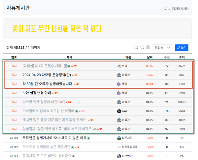Click the blue 쓰기 write button
Screen dimensions: 198x160
point(181,48)
